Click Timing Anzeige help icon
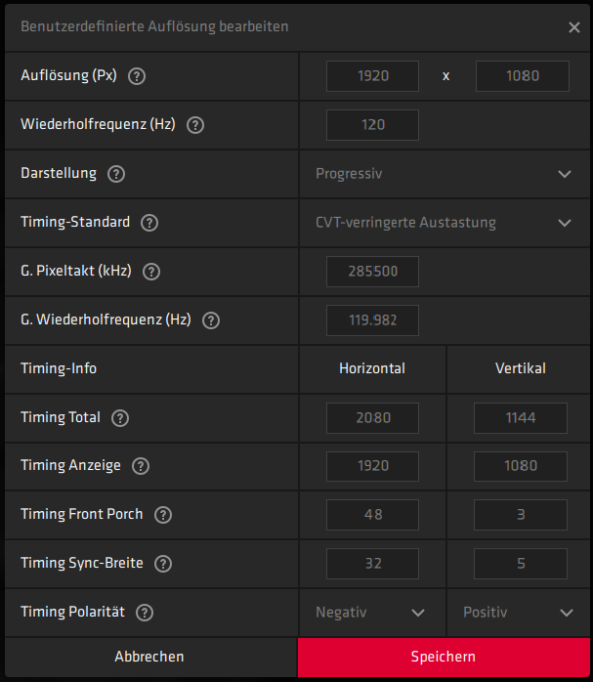Image resolution: width=593 pixels, height=682 pixels. click(x=141, y=466)
